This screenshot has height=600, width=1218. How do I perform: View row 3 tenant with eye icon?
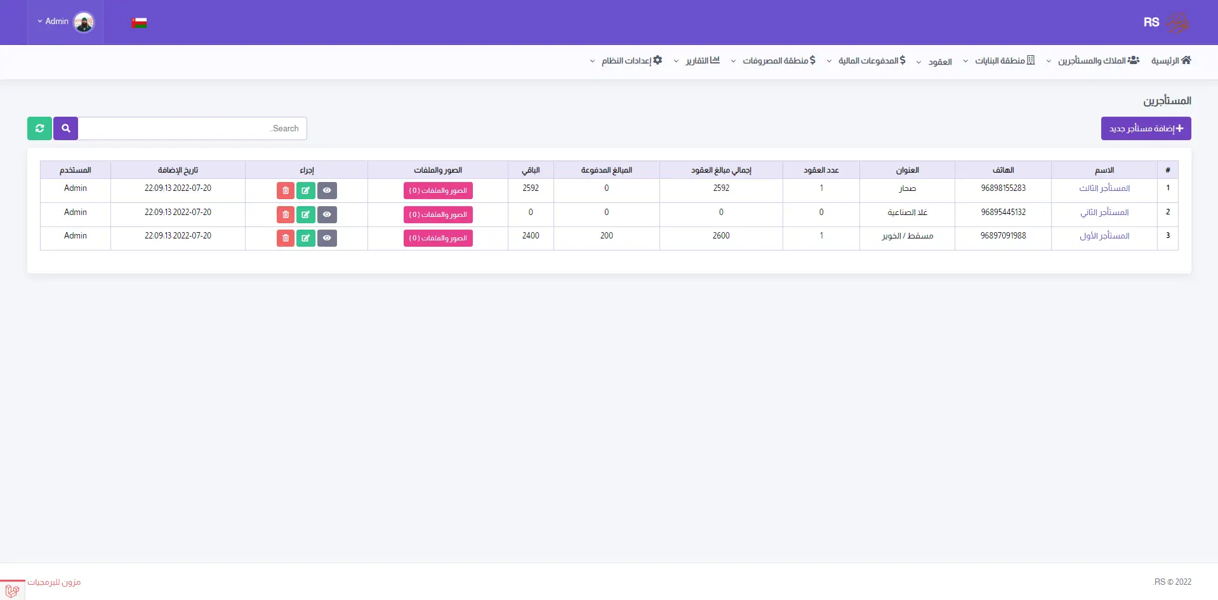[327, 238]
